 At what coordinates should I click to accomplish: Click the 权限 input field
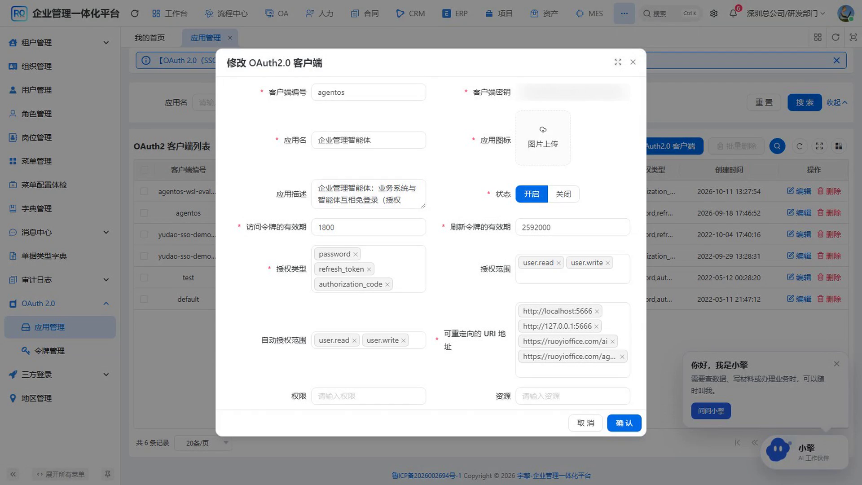pyautogui.click(x=369, y=396)
